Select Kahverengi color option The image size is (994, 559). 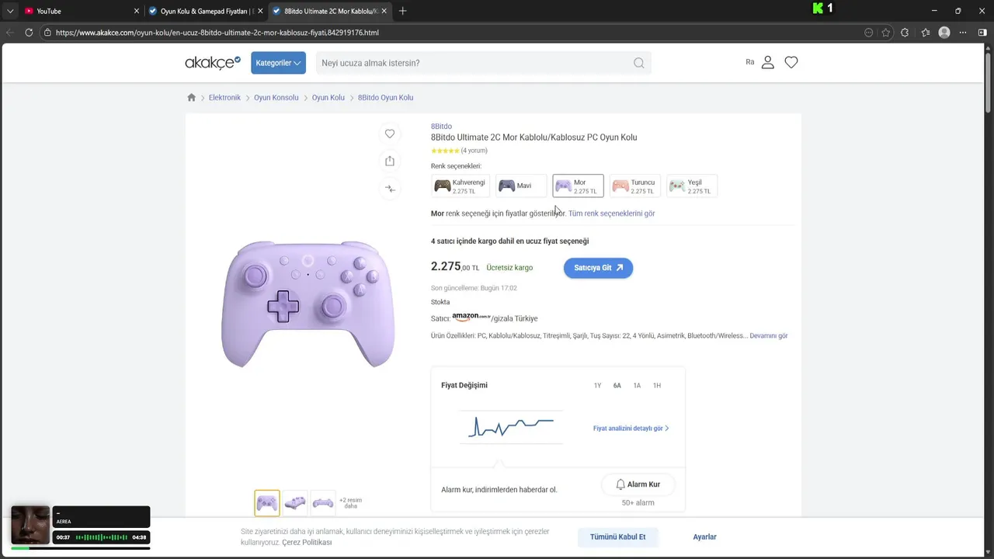[x=461, y=186]
